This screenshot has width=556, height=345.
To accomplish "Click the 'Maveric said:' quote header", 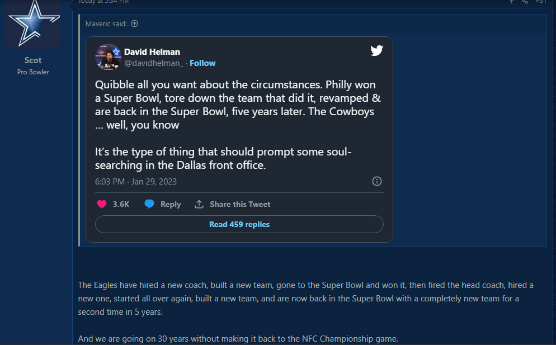I will coord(106,23).
